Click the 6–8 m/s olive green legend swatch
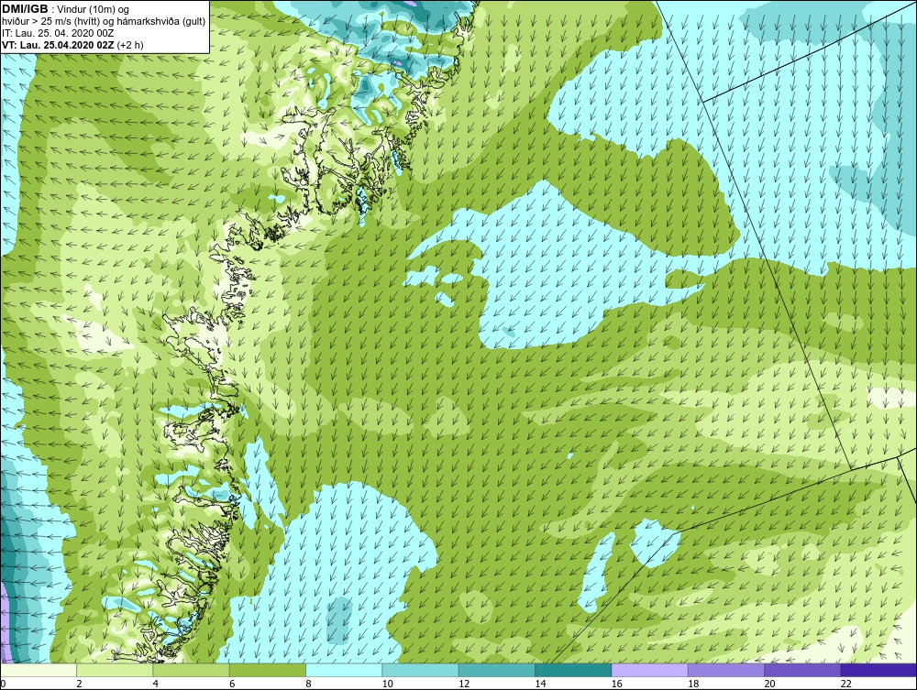This screenshot has width=917, height=690. pos(267,670)
